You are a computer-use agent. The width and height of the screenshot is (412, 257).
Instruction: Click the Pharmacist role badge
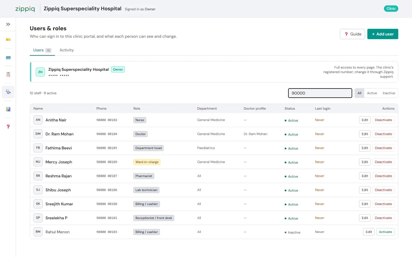144,176
